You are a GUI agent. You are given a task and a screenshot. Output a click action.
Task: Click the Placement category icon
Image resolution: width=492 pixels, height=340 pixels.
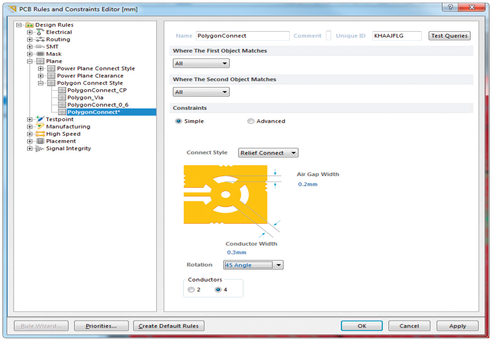tap(40, 141)
